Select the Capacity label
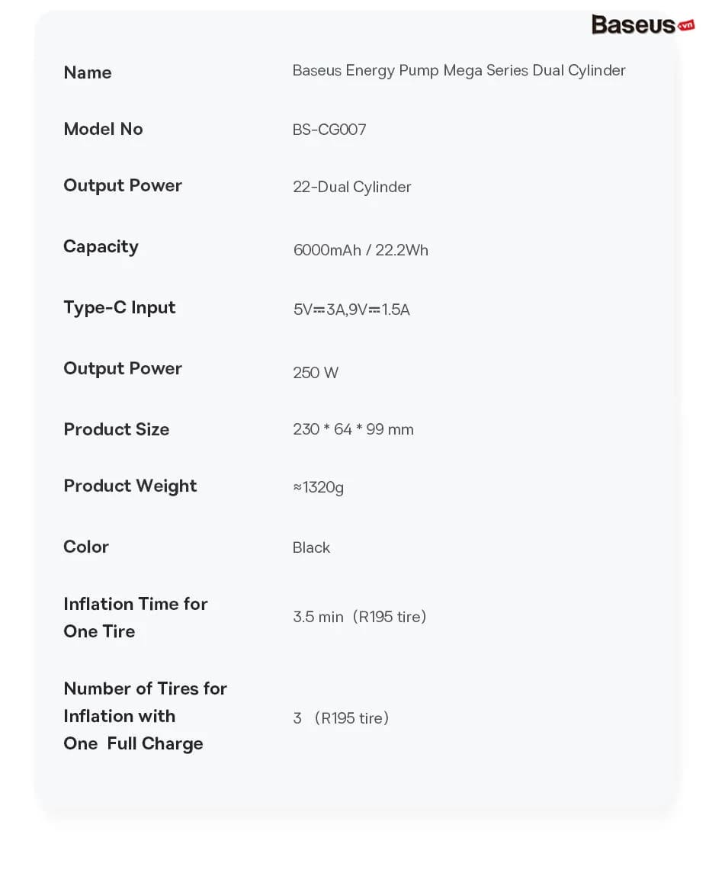Screen dimensions: 709x873 click(101, 246)
